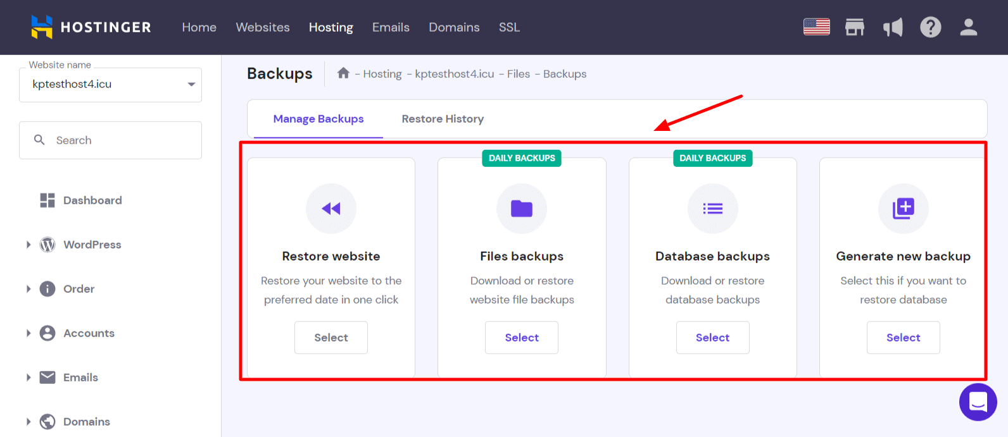This screenshot has height=437, width=1008.
Task: Open the help question mark icon
Action: (930, 27)
